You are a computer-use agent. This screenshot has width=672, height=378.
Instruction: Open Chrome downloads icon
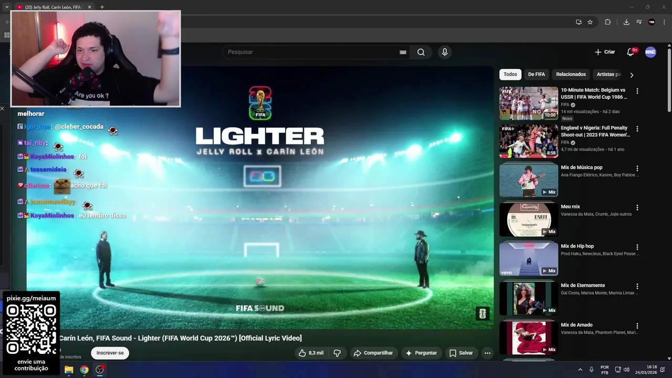tap(626, 22)
